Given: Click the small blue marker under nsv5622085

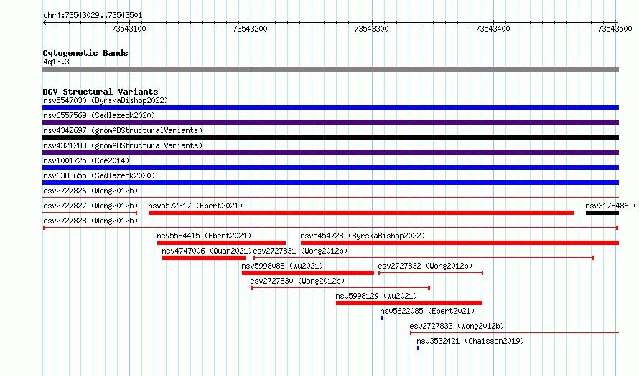Looking at the screenshot, I should click(x=381, y=318).
